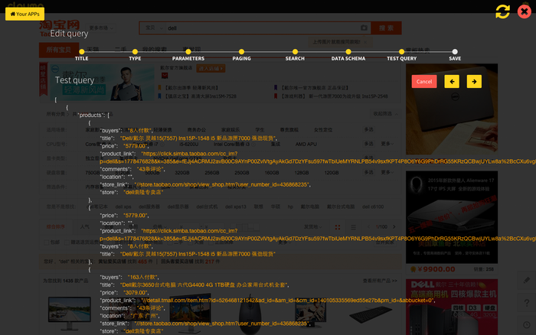536x335 pixels.
Task: Click the "广东 广州" location value
Action: 145,316
